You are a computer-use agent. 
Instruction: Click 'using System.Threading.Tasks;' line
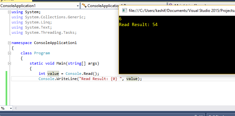click(x=44, y=32)
